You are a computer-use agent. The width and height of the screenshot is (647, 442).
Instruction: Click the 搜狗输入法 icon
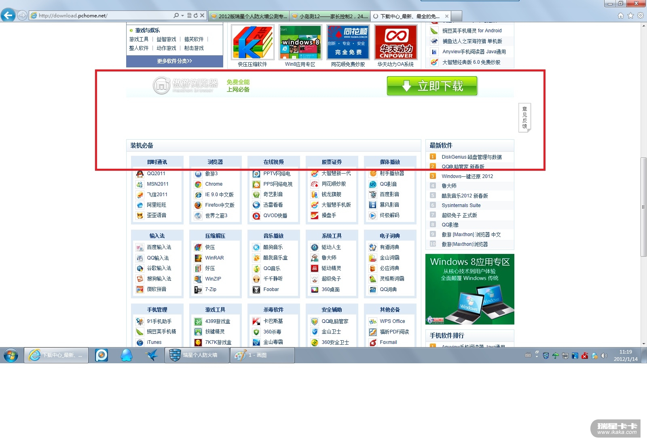140,279
